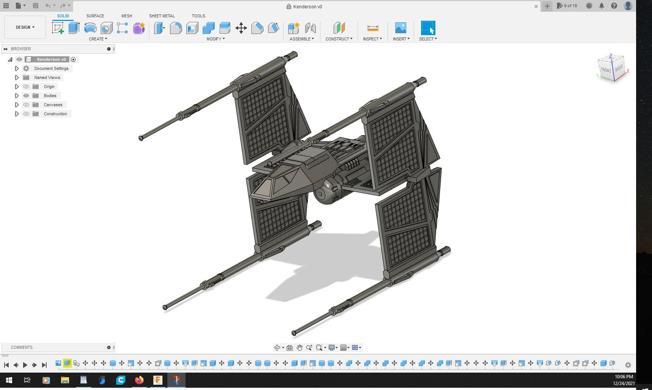Image resolution: width=652 pixels, height=390 pixels.
Task: Select the Hole tool
Action: pos(106,28)
